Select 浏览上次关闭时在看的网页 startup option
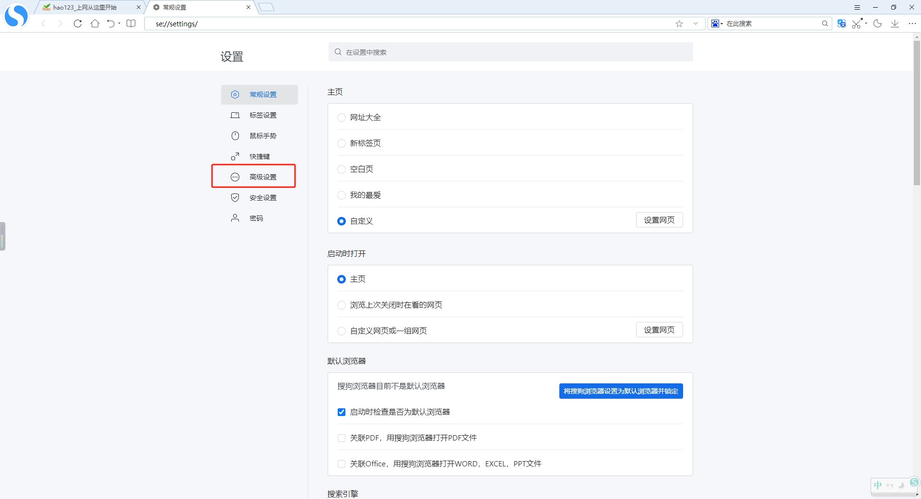921x499 pixels. 342,305
